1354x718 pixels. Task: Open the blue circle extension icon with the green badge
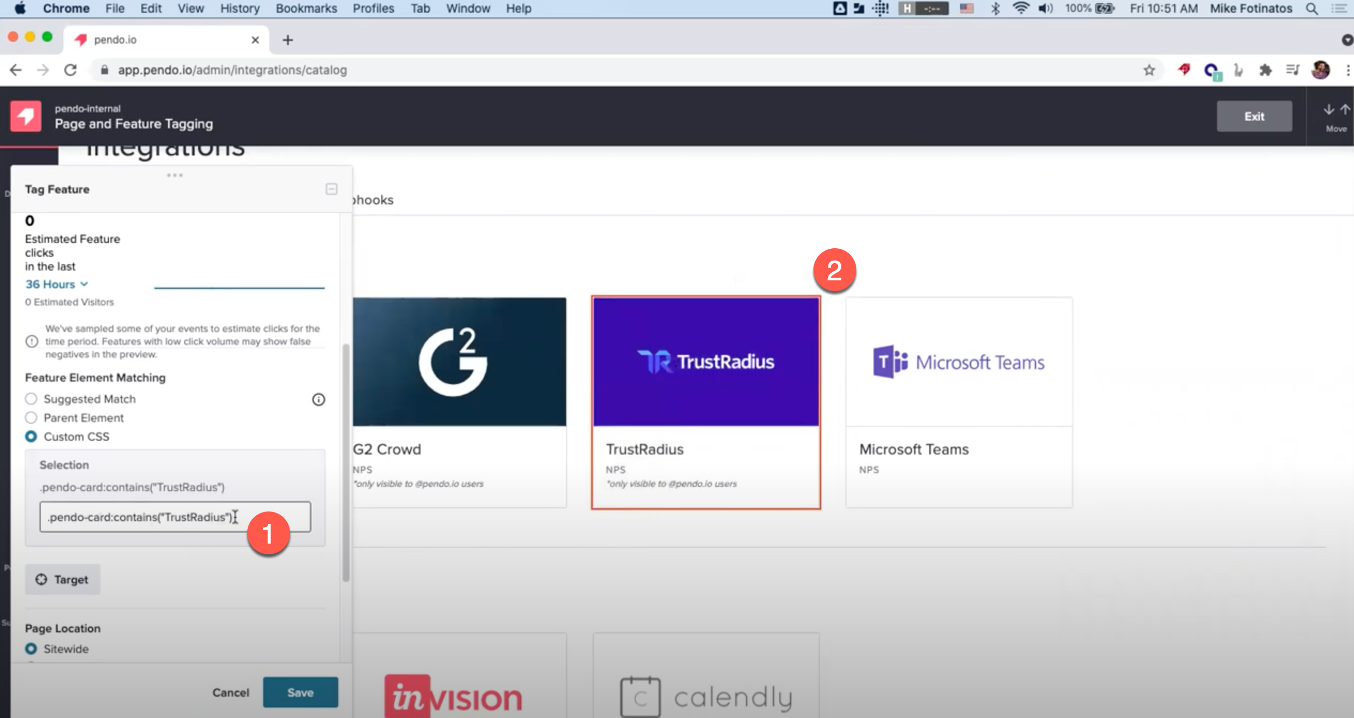[1212, 71]
